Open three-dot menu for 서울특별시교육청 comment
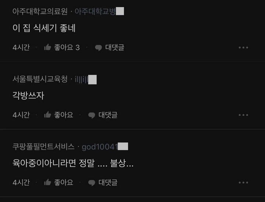 (243, 115)
